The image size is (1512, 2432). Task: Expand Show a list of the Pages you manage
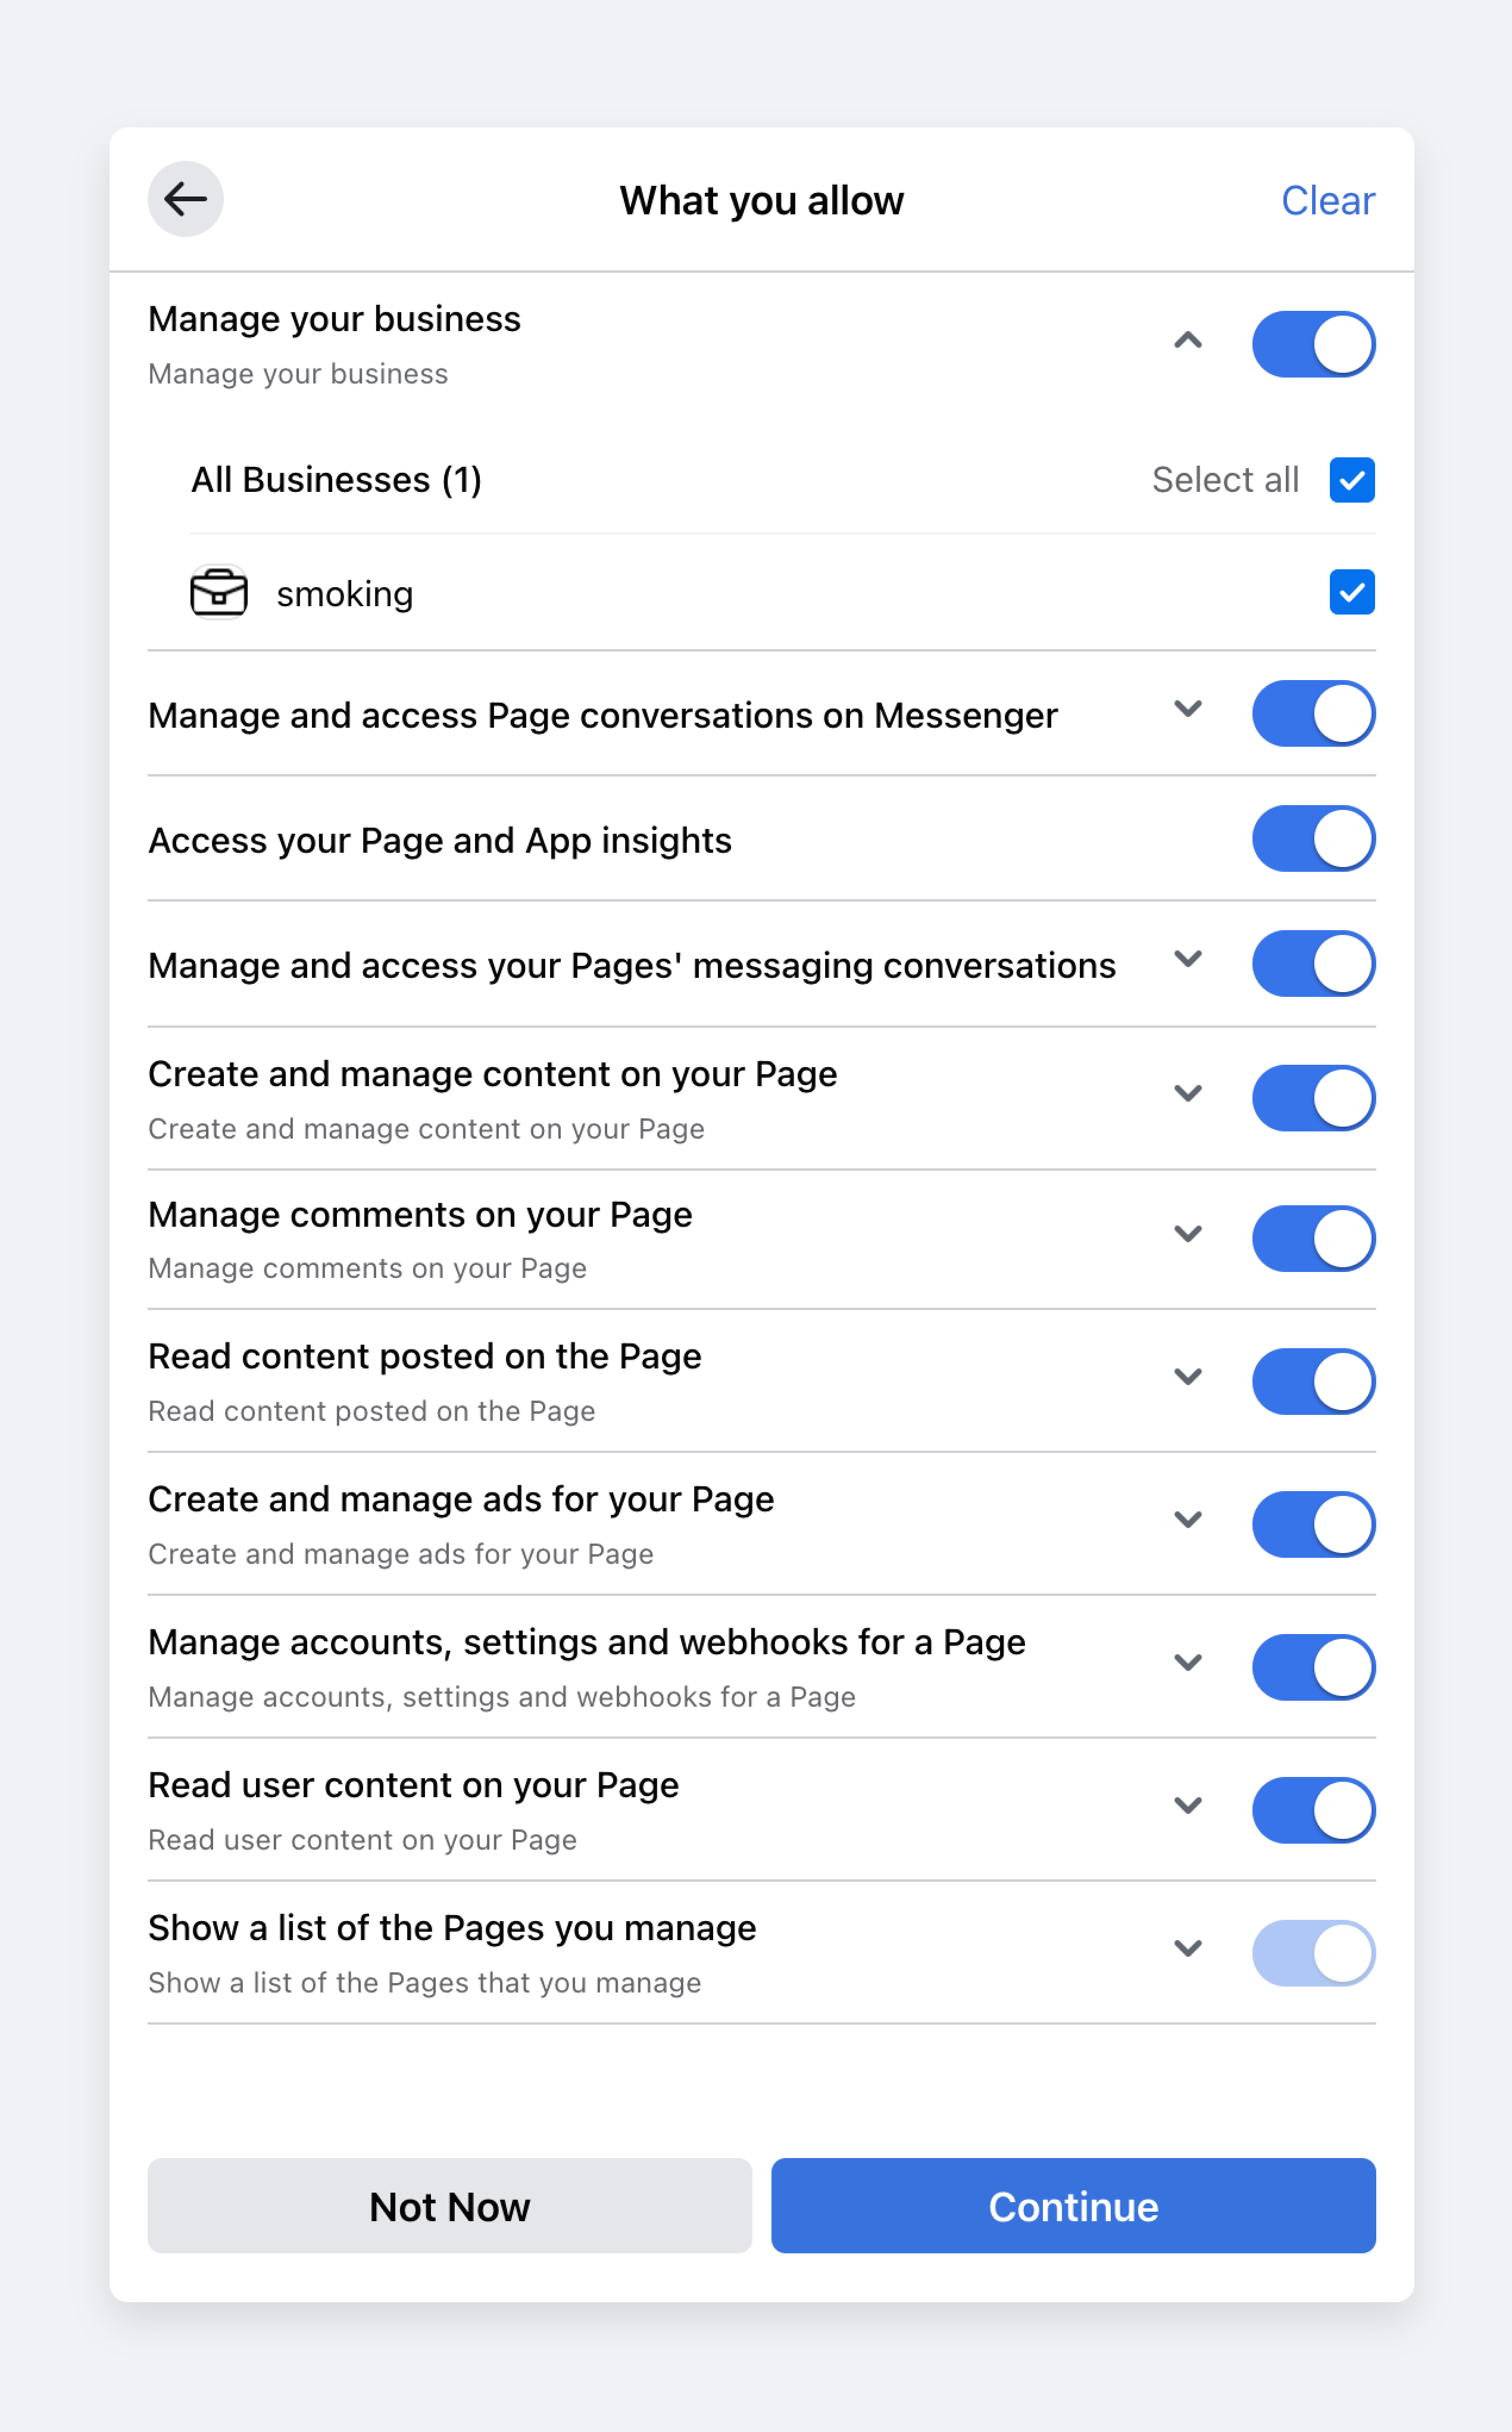coord(1187,1949)
